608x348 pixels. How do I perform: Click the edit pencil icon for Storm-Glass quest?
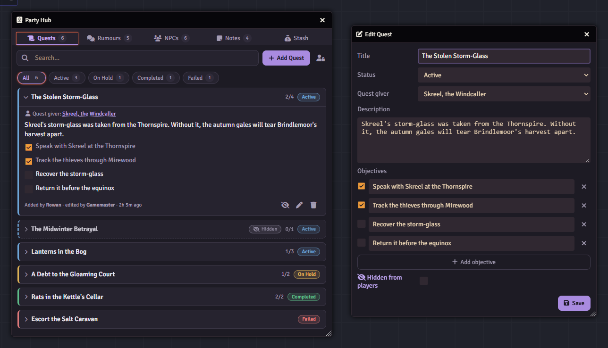pyautogui.click(x=299, y=205)
